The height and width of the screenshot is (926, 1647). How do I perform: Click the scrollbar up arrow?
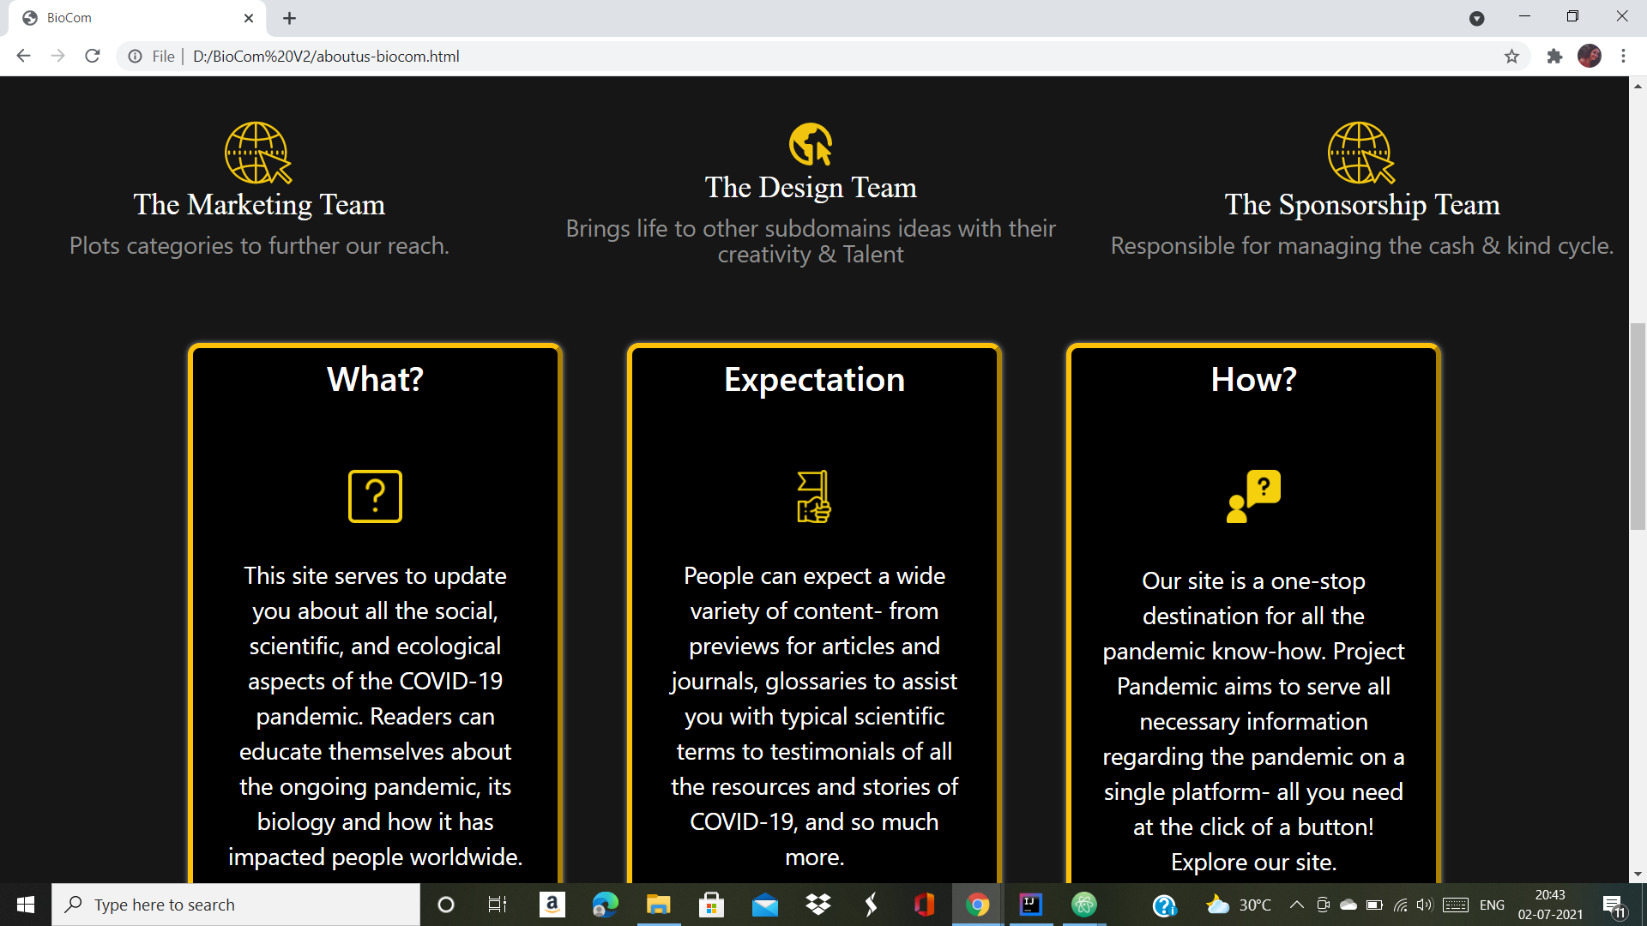tap(1638, 86)
